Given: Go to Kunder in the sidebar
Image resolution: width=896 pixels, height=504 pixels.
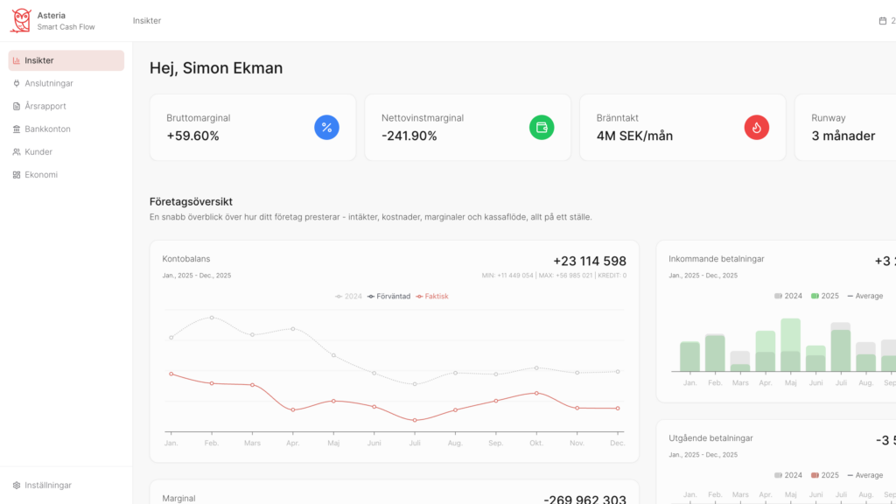Looking at the screenshot, I should (x=66, y=152).
